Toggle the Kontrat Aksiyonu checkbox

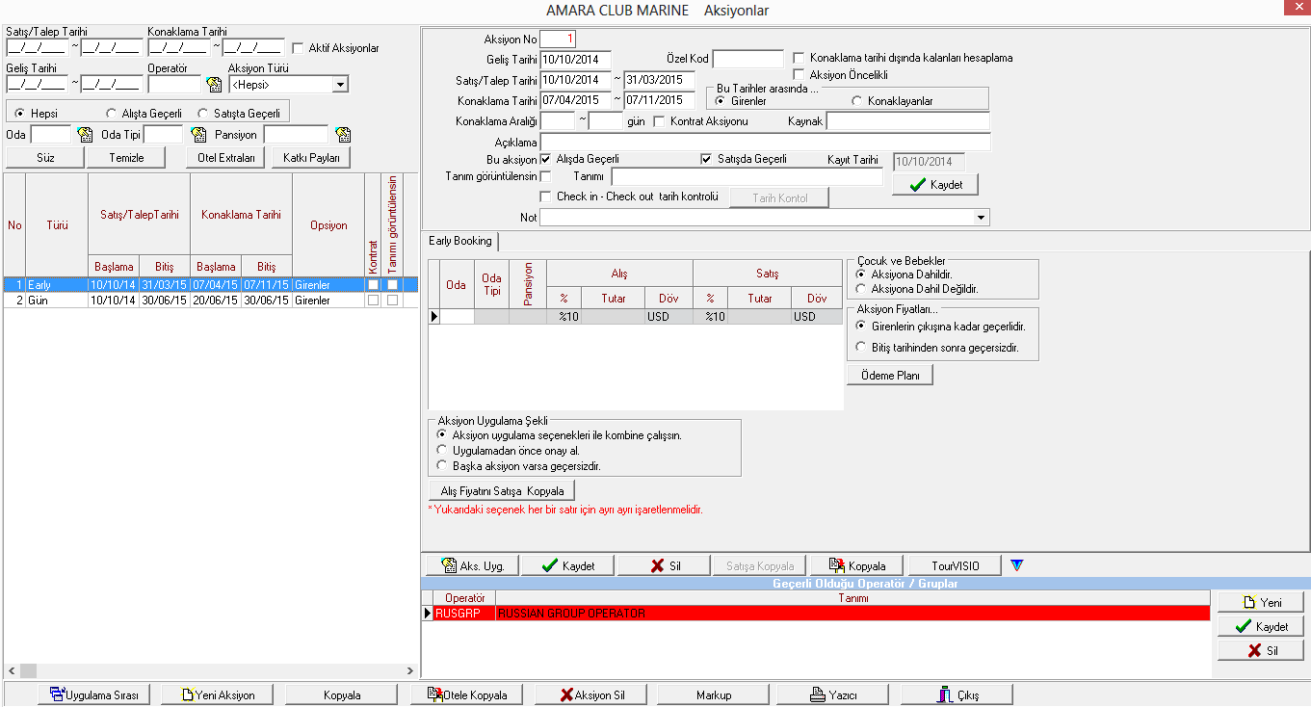tap(660, 121)
